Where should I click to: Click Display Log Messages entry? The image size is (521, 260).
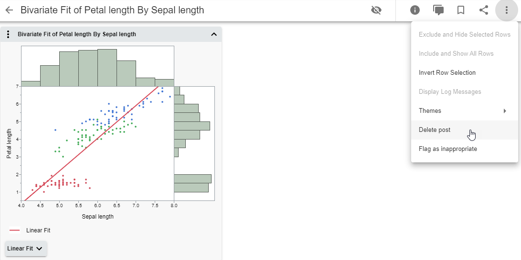tap(450, 92)
